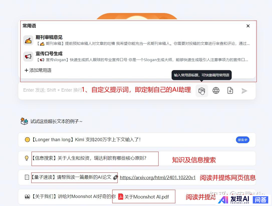Click the send message arrow icon

coord(244,91)
